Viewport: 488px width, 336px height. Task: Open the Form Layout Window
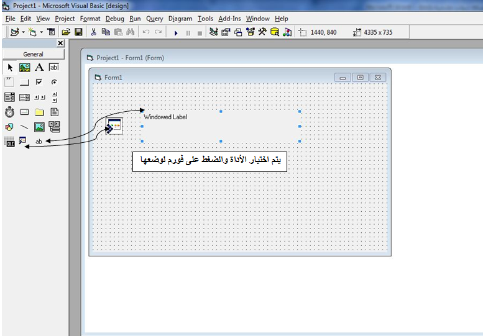[238, 32]
